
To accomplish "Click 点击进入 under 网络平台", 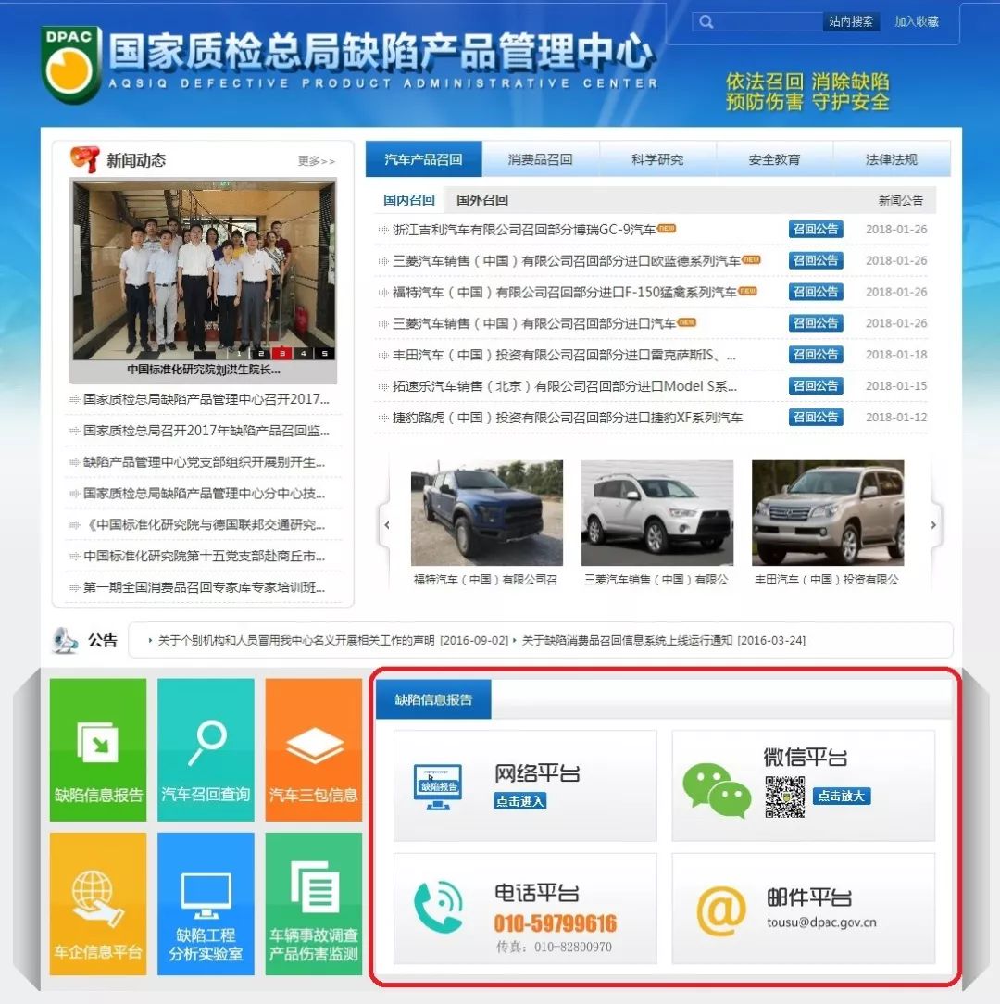I will click(519, 801).
